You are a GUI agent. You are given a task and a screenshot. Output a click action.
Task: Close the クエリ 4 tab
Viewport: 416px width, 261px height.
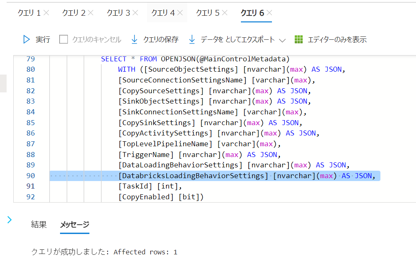[180, 13]
